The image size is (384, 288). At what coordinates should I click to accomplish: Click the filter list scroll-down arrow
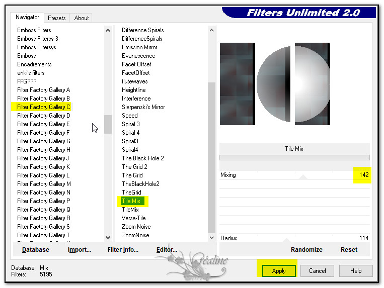[x=211, y=237]
